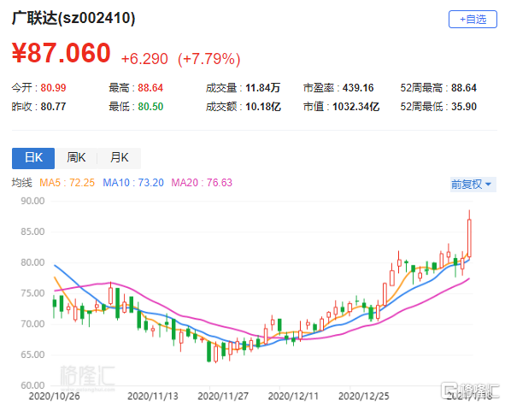Click the 2020/10/26 date axis label
505x405 pixels.
(x=54, y=396)
